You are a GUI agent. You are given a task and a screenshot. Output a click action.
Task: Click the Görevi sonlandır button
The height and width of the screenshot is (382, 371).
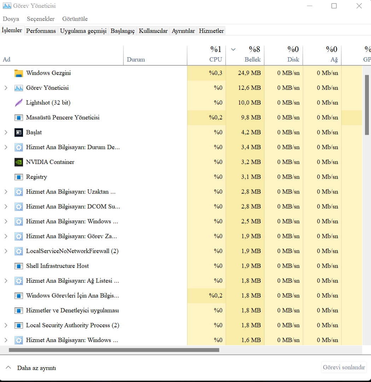[344, 367]
